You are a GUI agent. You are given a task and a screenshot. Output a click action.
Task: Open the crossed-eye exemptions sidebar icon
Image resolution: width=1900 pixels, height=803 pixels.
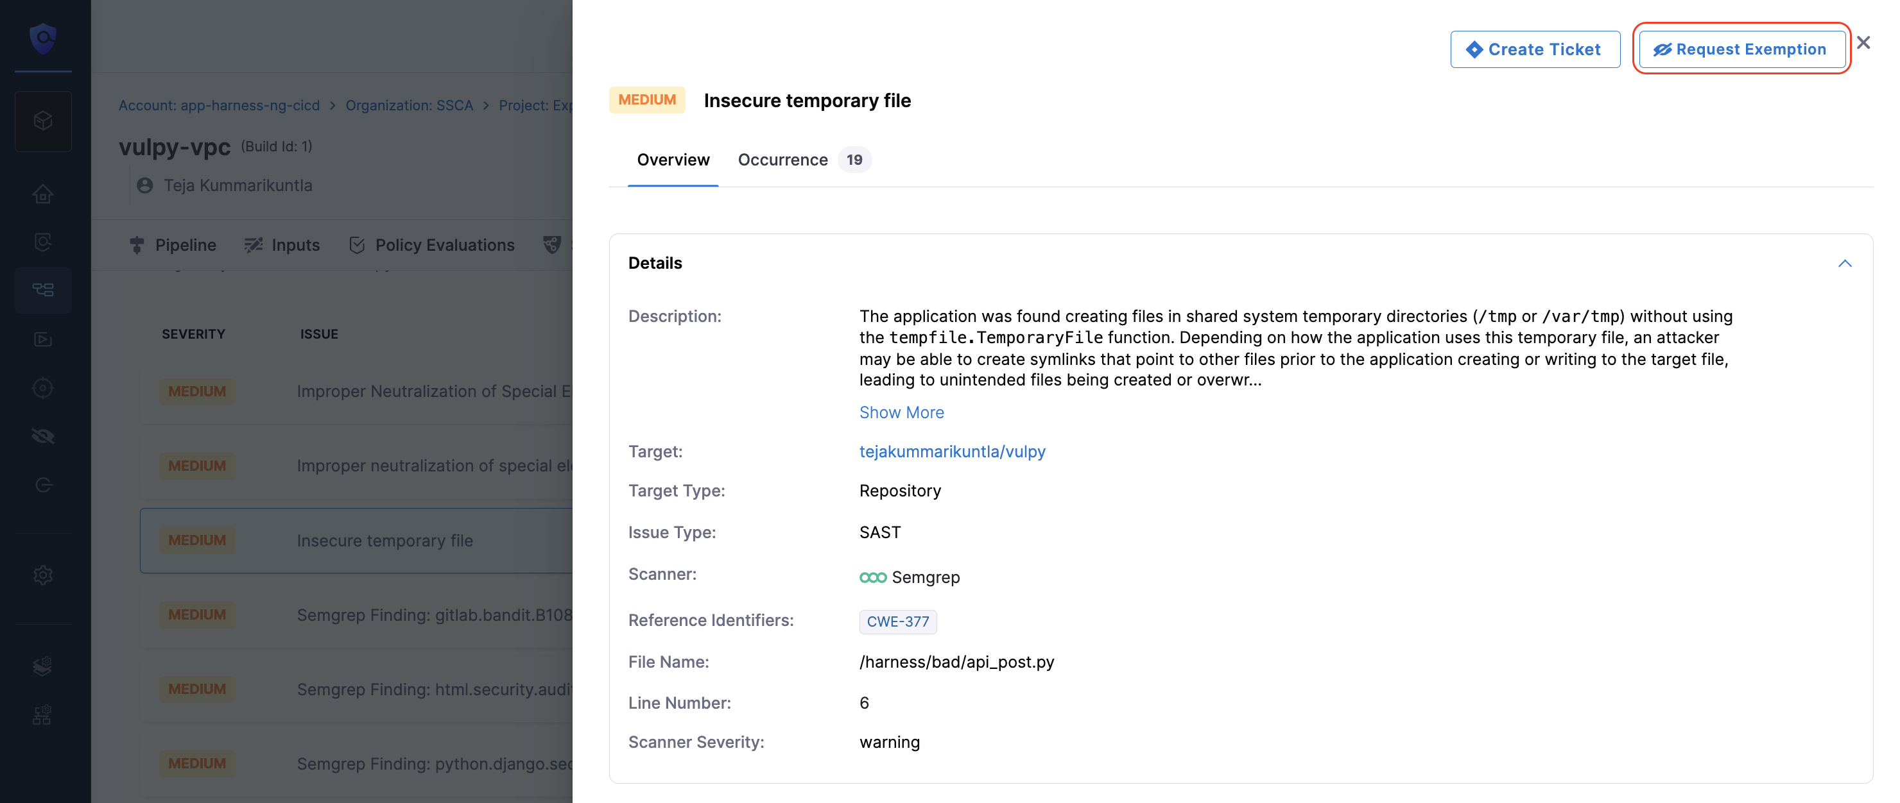point(43,436)
